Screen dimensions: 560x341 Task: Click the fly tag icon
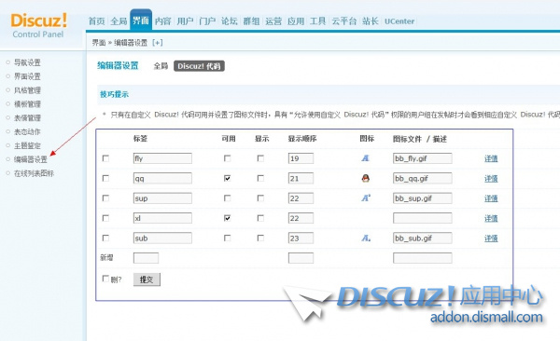tap(365, 158)
